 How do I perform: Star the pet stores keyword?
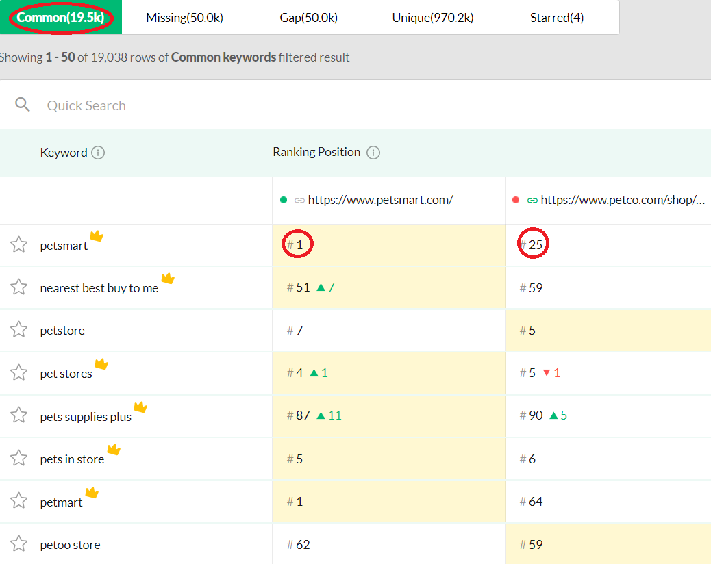pos(18,373)
